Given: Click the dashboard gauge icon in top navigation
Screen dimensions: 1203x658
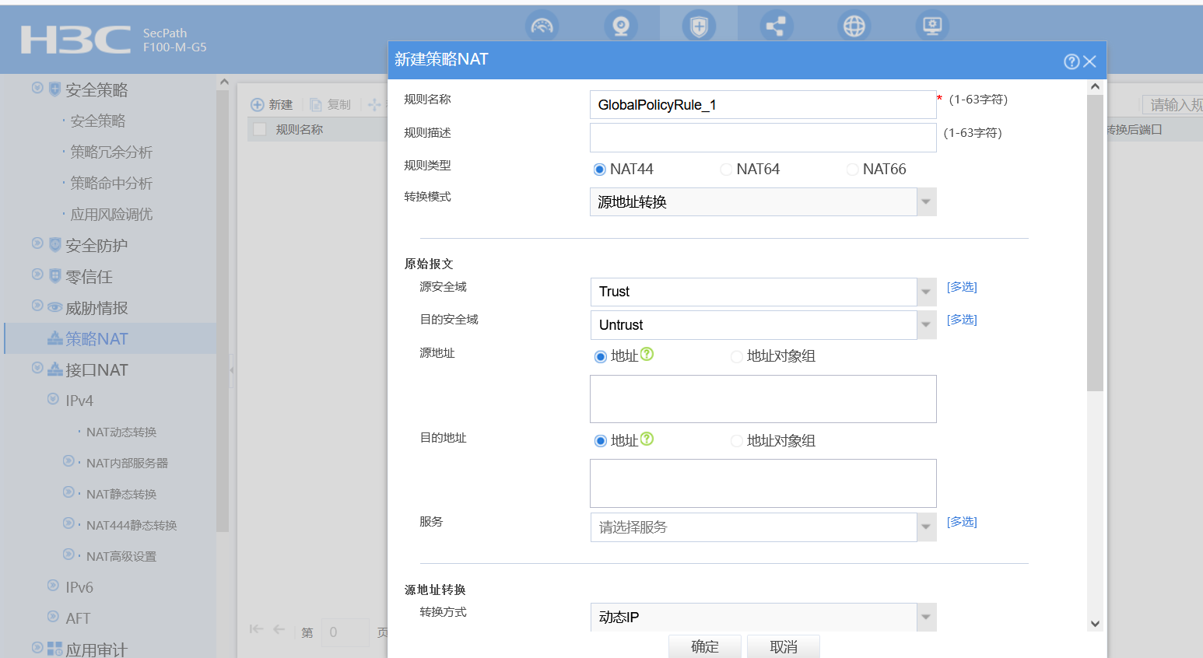Looking at the screenshot, I should click(542, 26).
